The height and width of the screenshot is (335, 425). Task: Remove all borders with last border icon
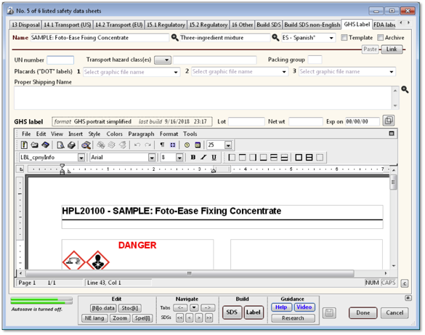click(x=320, y=158)
